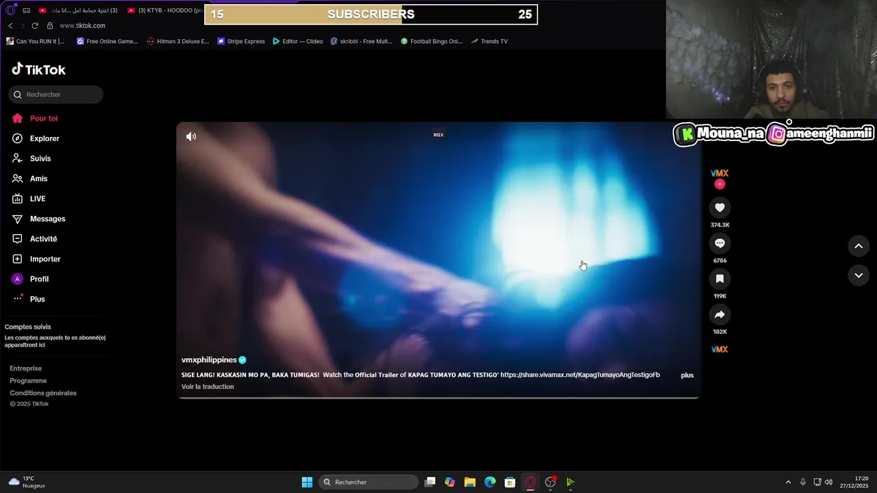Image resolution: width=877 pixels, height=493 pixels.
Task: Click the Opera icon on the taskbar
Action: [530, 482]
